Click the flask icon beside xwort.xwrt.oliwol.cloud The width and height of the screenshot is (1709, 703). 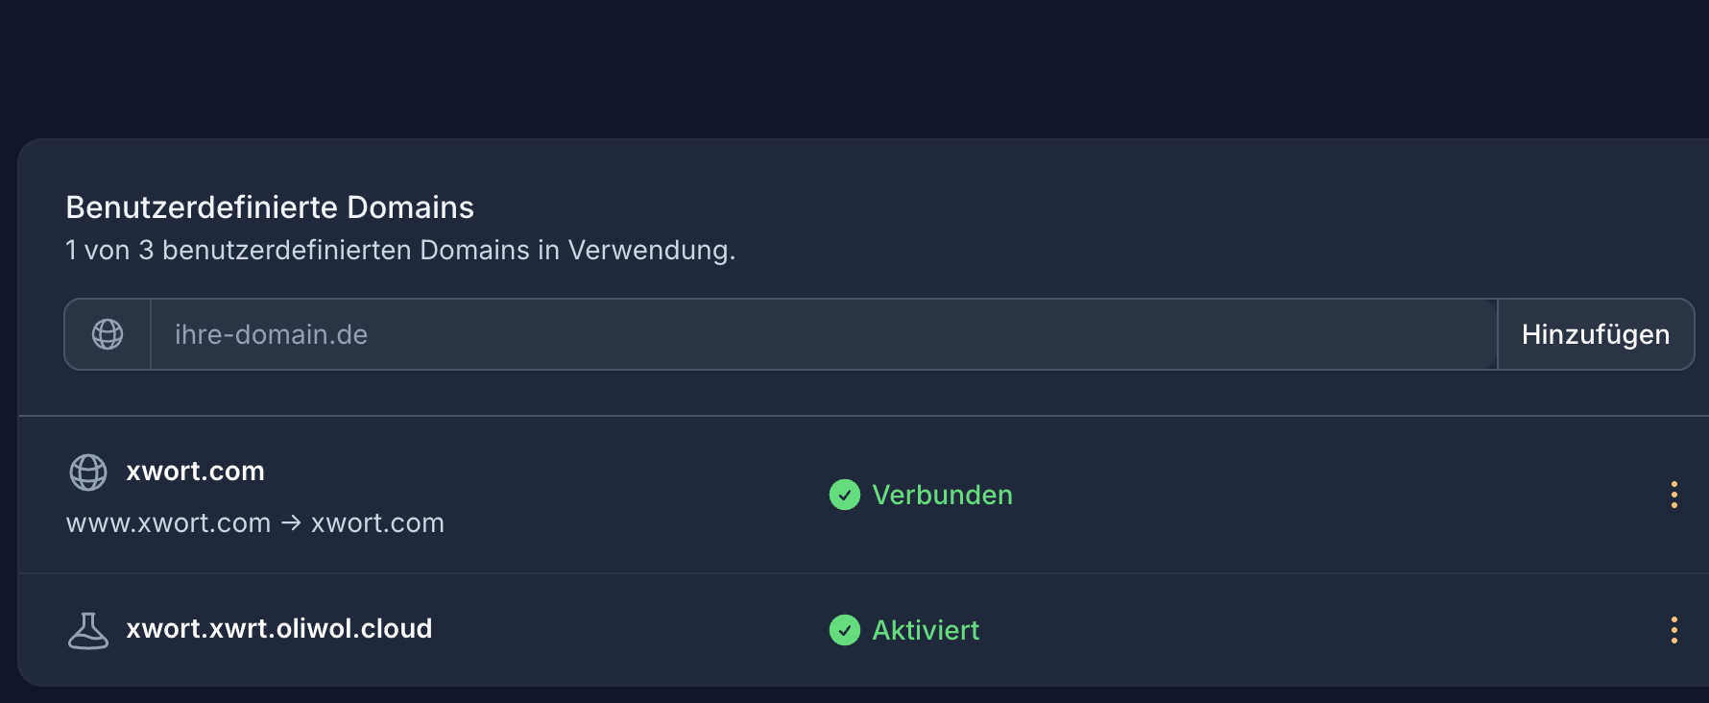click(x=87, y=629)
